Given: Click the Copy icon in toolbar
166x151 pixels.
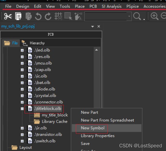Looking at the screenshot, I should pos(18,17).
